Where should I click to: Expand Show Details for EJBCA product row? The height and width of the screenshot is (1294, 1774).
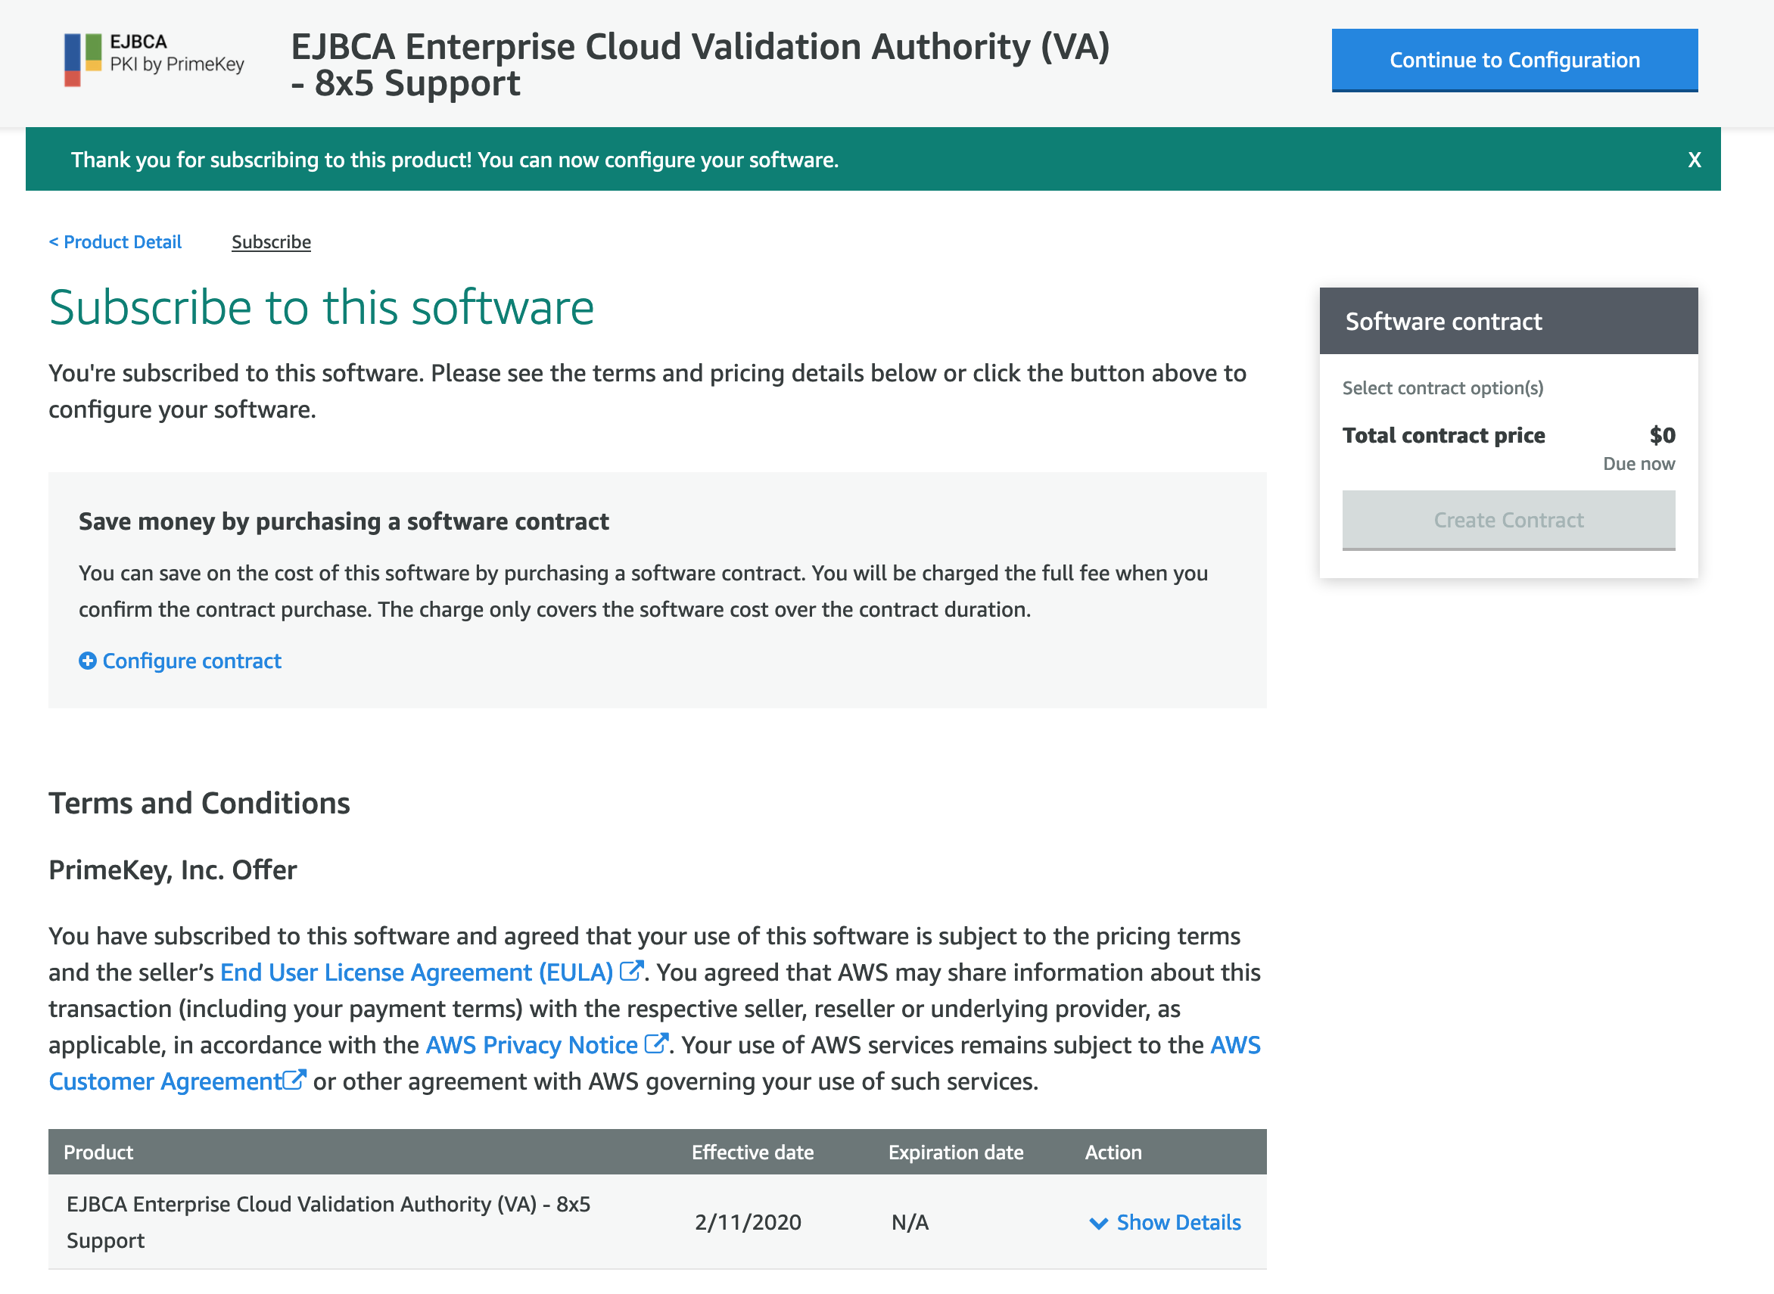tap(1178, 1222)
